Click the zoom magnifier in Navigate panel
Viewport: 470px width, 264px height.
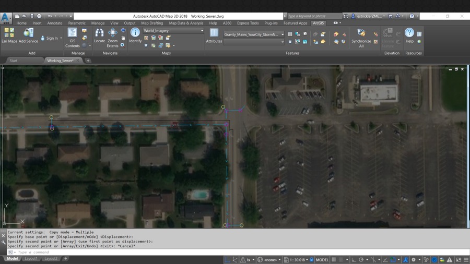point(123,45)
